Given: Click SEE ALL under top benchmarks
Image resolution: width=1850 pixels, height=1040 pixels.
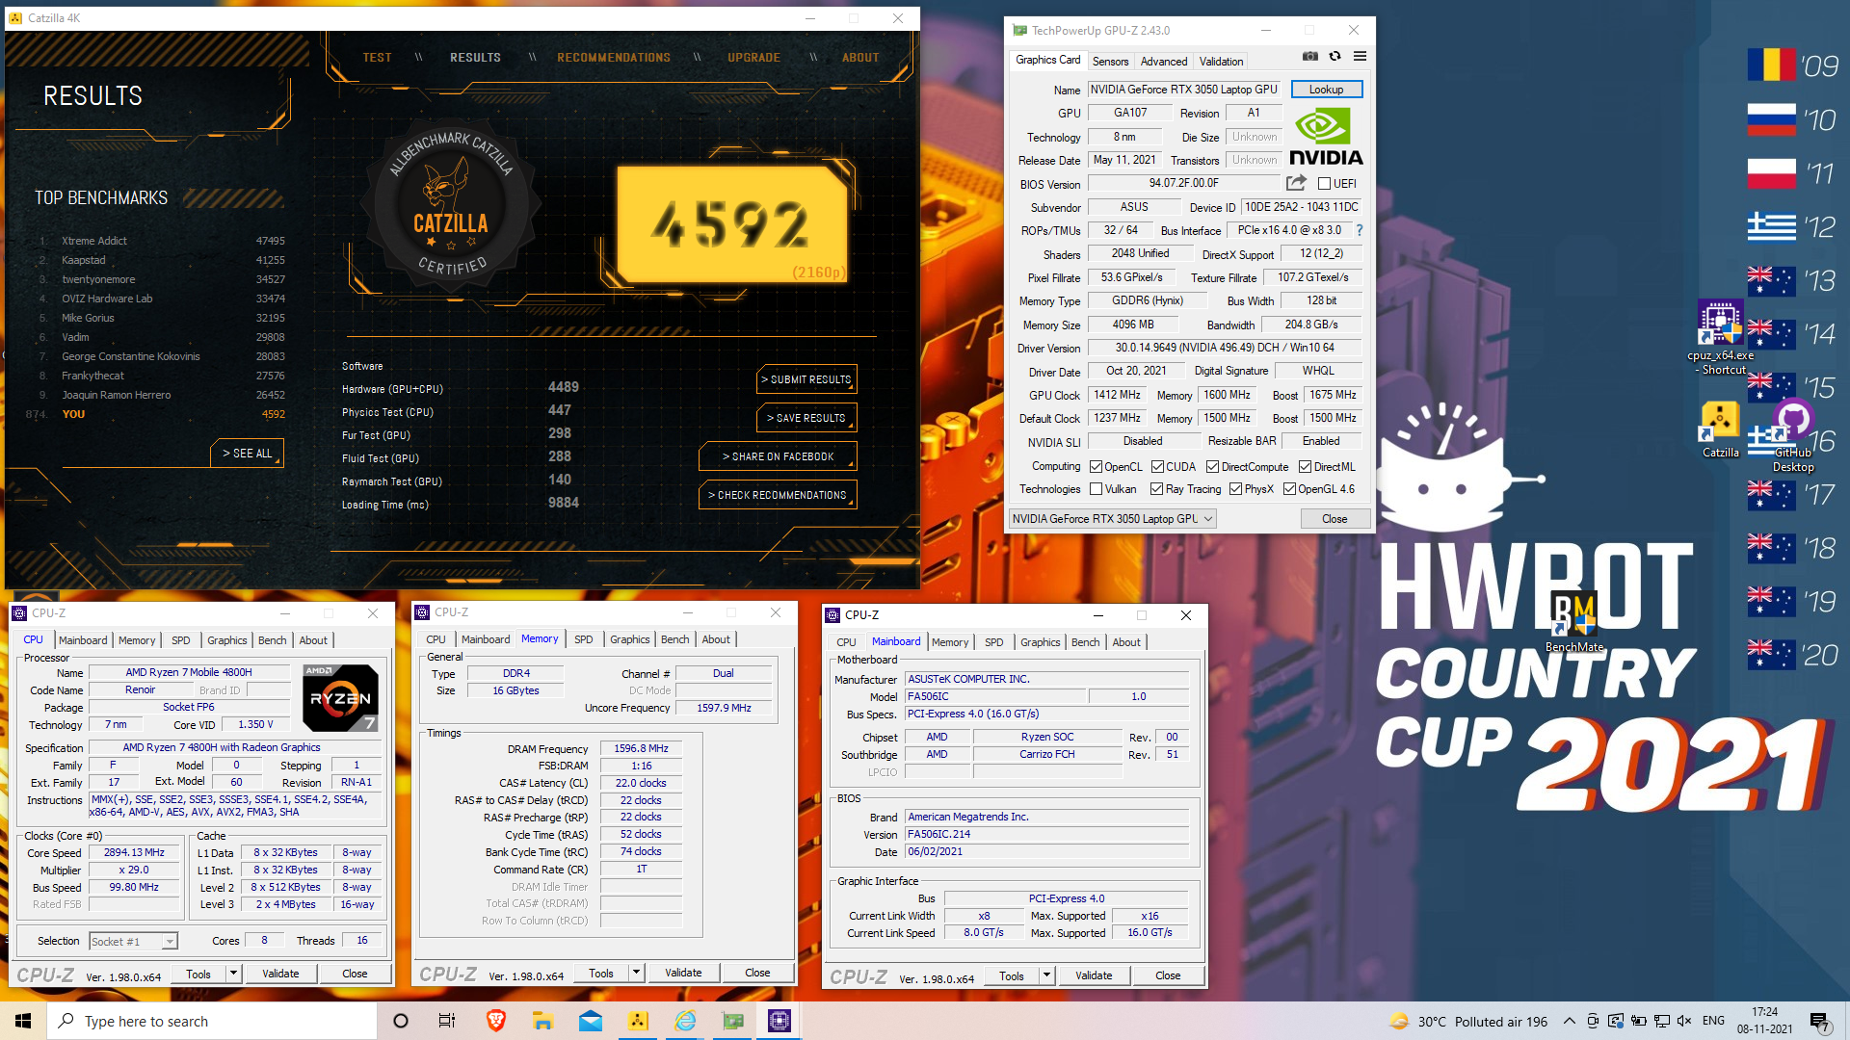Looking at the screenshot, I should click(x=247, y=453).
